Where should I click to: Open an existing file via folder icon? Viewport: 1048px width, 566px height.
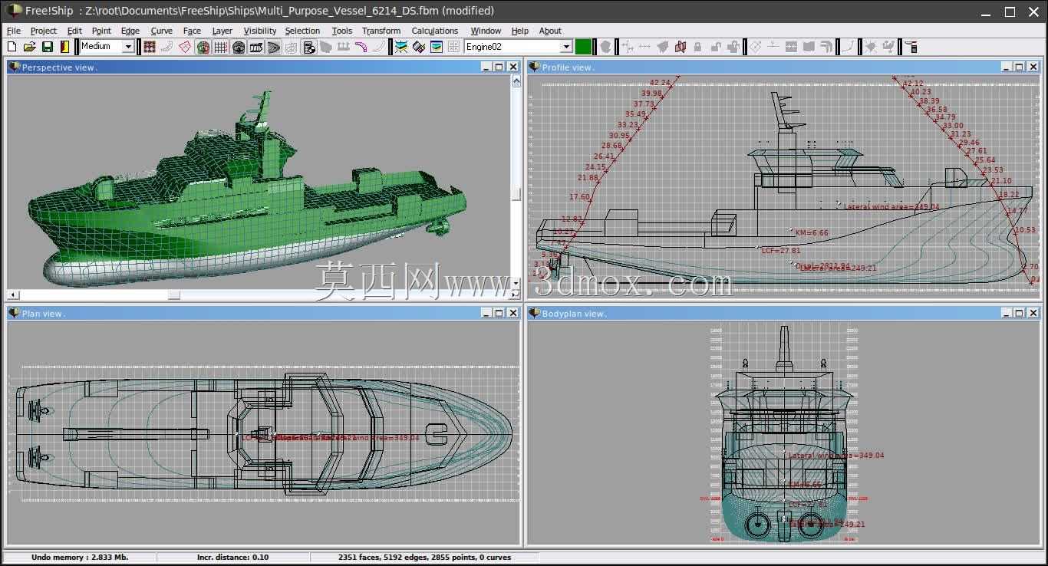pos(29,47)
